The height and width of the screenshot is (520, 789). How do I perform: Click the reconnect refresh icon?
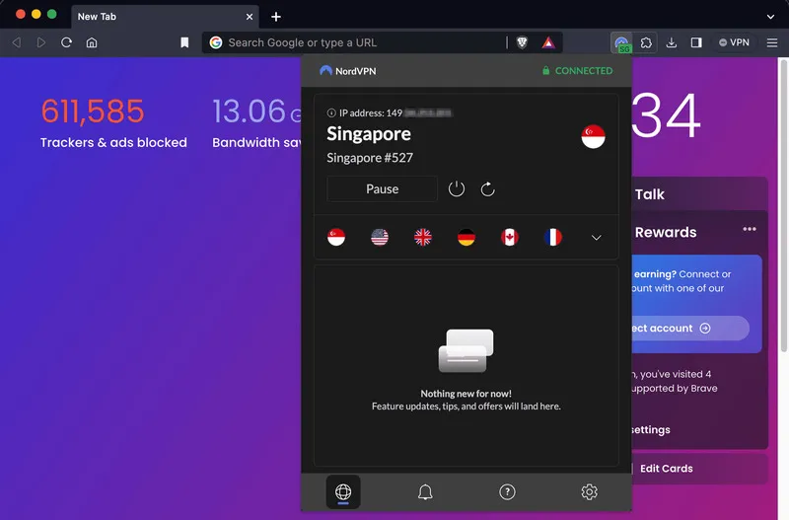pos(487,188)
